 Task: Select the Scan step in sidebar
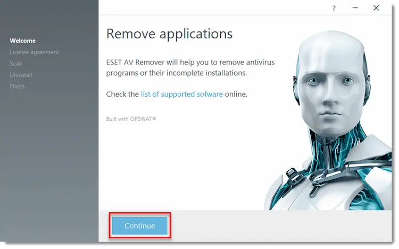16,64
